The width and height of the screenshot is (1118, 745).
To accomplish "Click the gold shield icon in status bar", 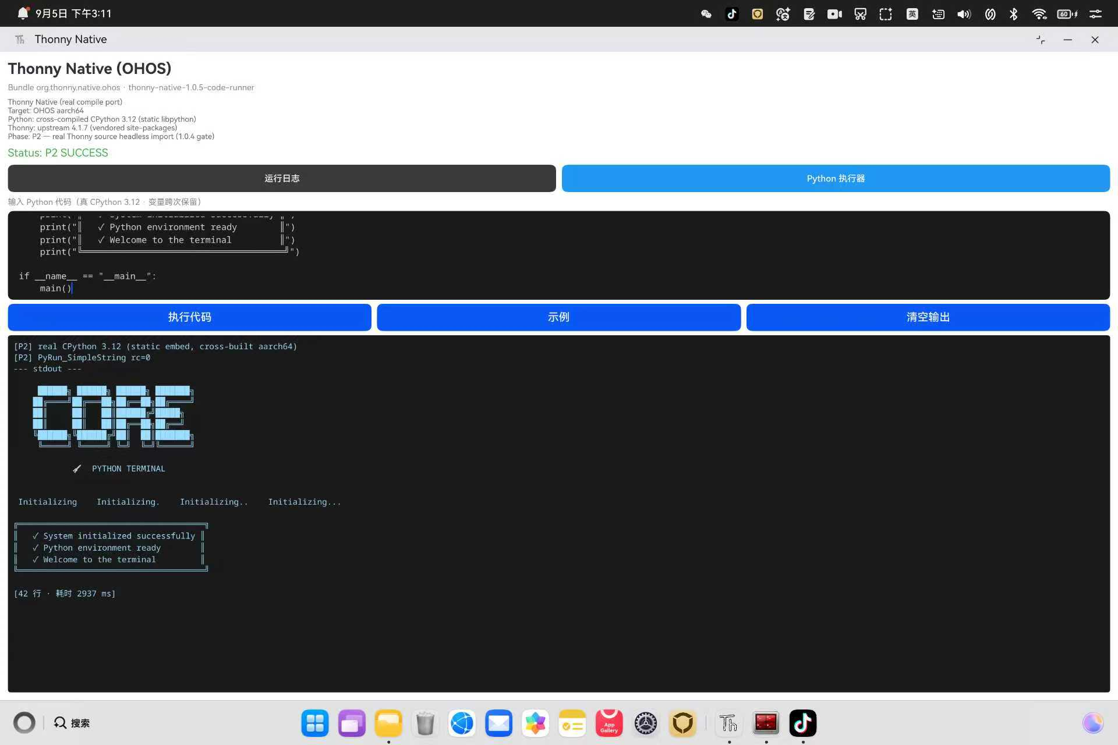I will tap(758, 14).
